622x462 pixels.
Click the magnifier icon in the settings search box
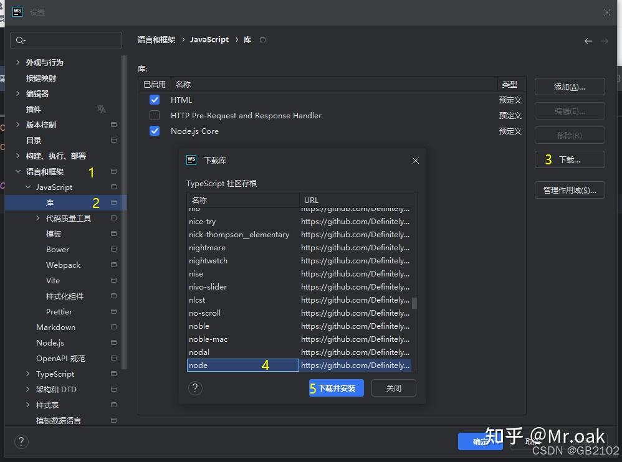pyautogui.click(x=21, y=40)
